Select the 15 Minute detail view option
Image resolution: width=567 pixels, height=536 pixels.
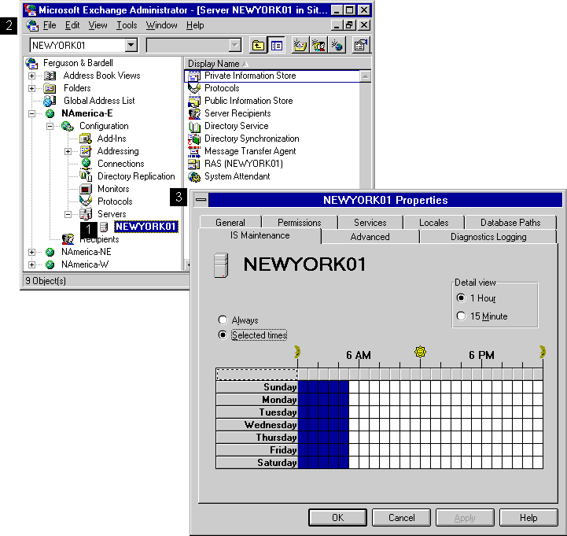coord(461,316)
